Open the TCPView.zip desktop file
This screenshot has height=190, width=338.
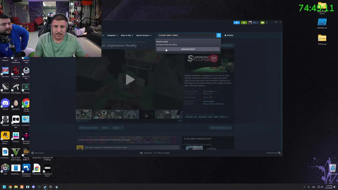click(322, 40)
